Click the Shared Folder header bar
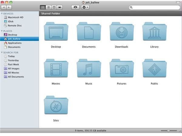Screen dimensions: 182x136 [x=110, y=14]
